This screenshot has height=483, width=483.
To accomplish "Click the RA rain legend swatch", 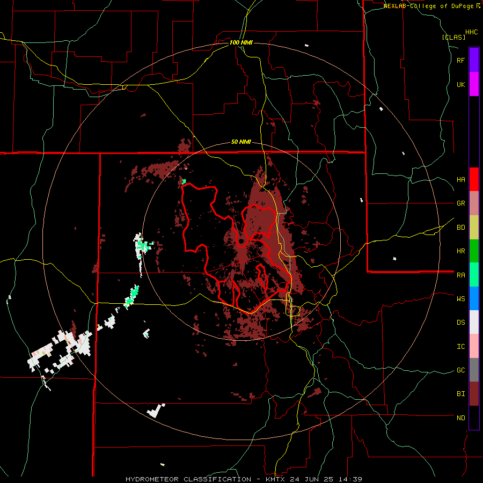I will 474,275.
